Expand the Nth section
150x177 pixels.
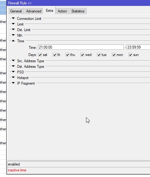tap(13, 35)
